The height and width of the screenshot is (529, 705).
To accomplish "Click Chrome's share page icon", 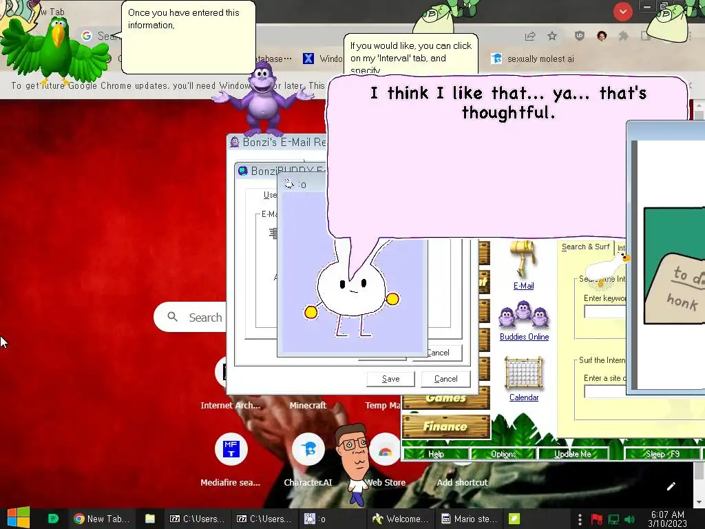I will pos(530,37).
